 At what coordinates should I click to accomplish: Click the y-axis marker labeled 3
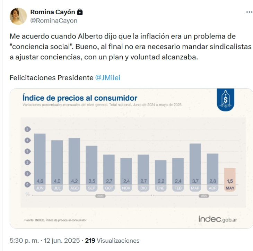tap(27, 151)
